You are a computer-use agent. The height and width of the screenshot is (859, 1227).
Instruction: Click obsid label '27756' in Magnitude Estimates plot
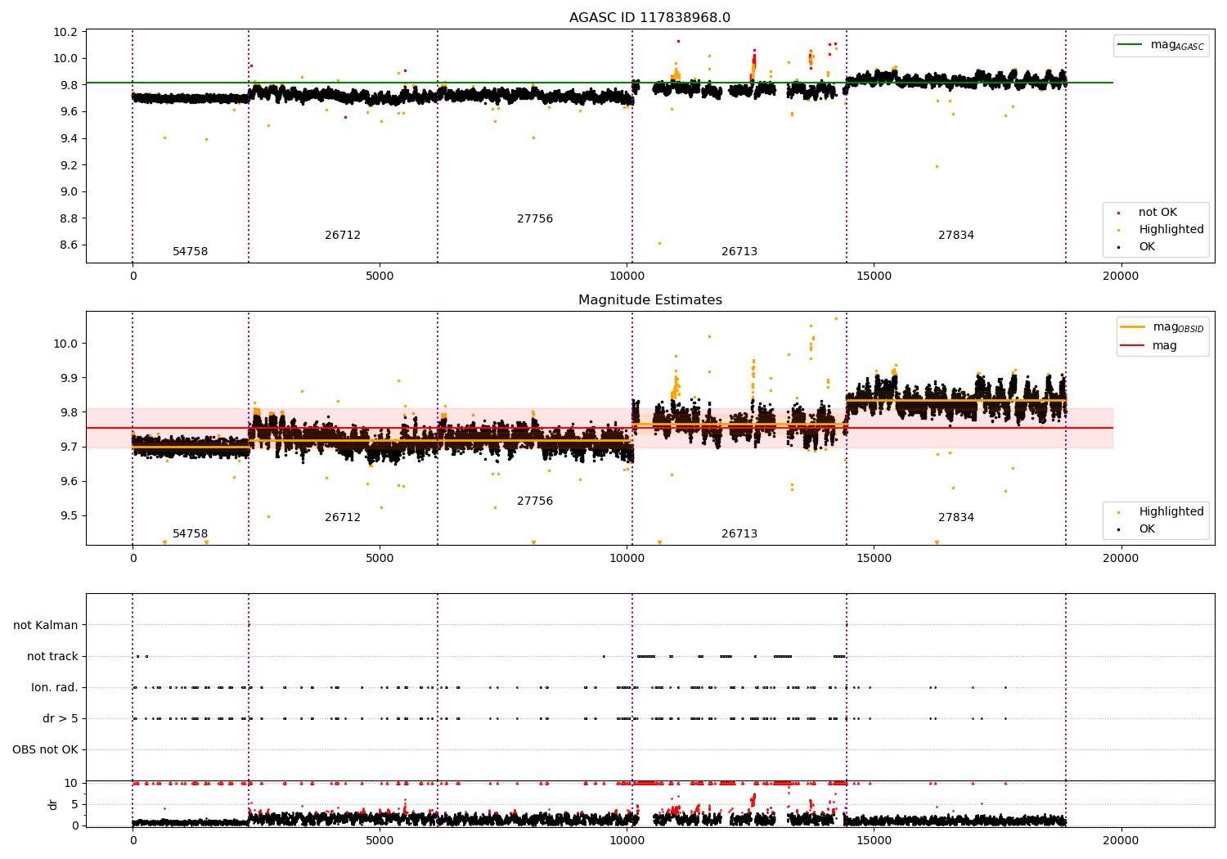pyautogui.click(x=535, y=501)
